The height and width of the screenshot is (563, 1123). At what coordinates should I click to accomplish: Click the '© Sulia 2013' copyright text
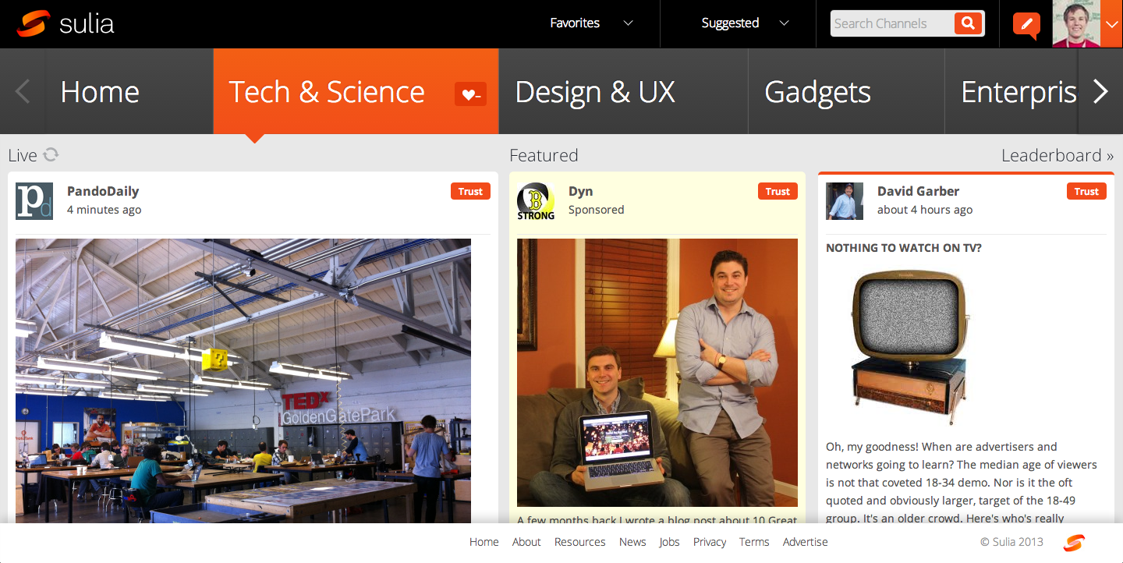1011,542
